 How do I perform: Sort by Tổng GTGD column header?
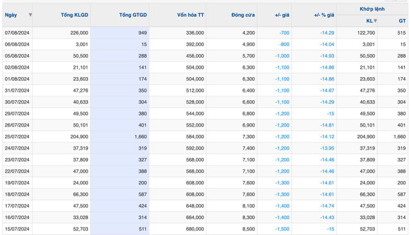[133, 15]
